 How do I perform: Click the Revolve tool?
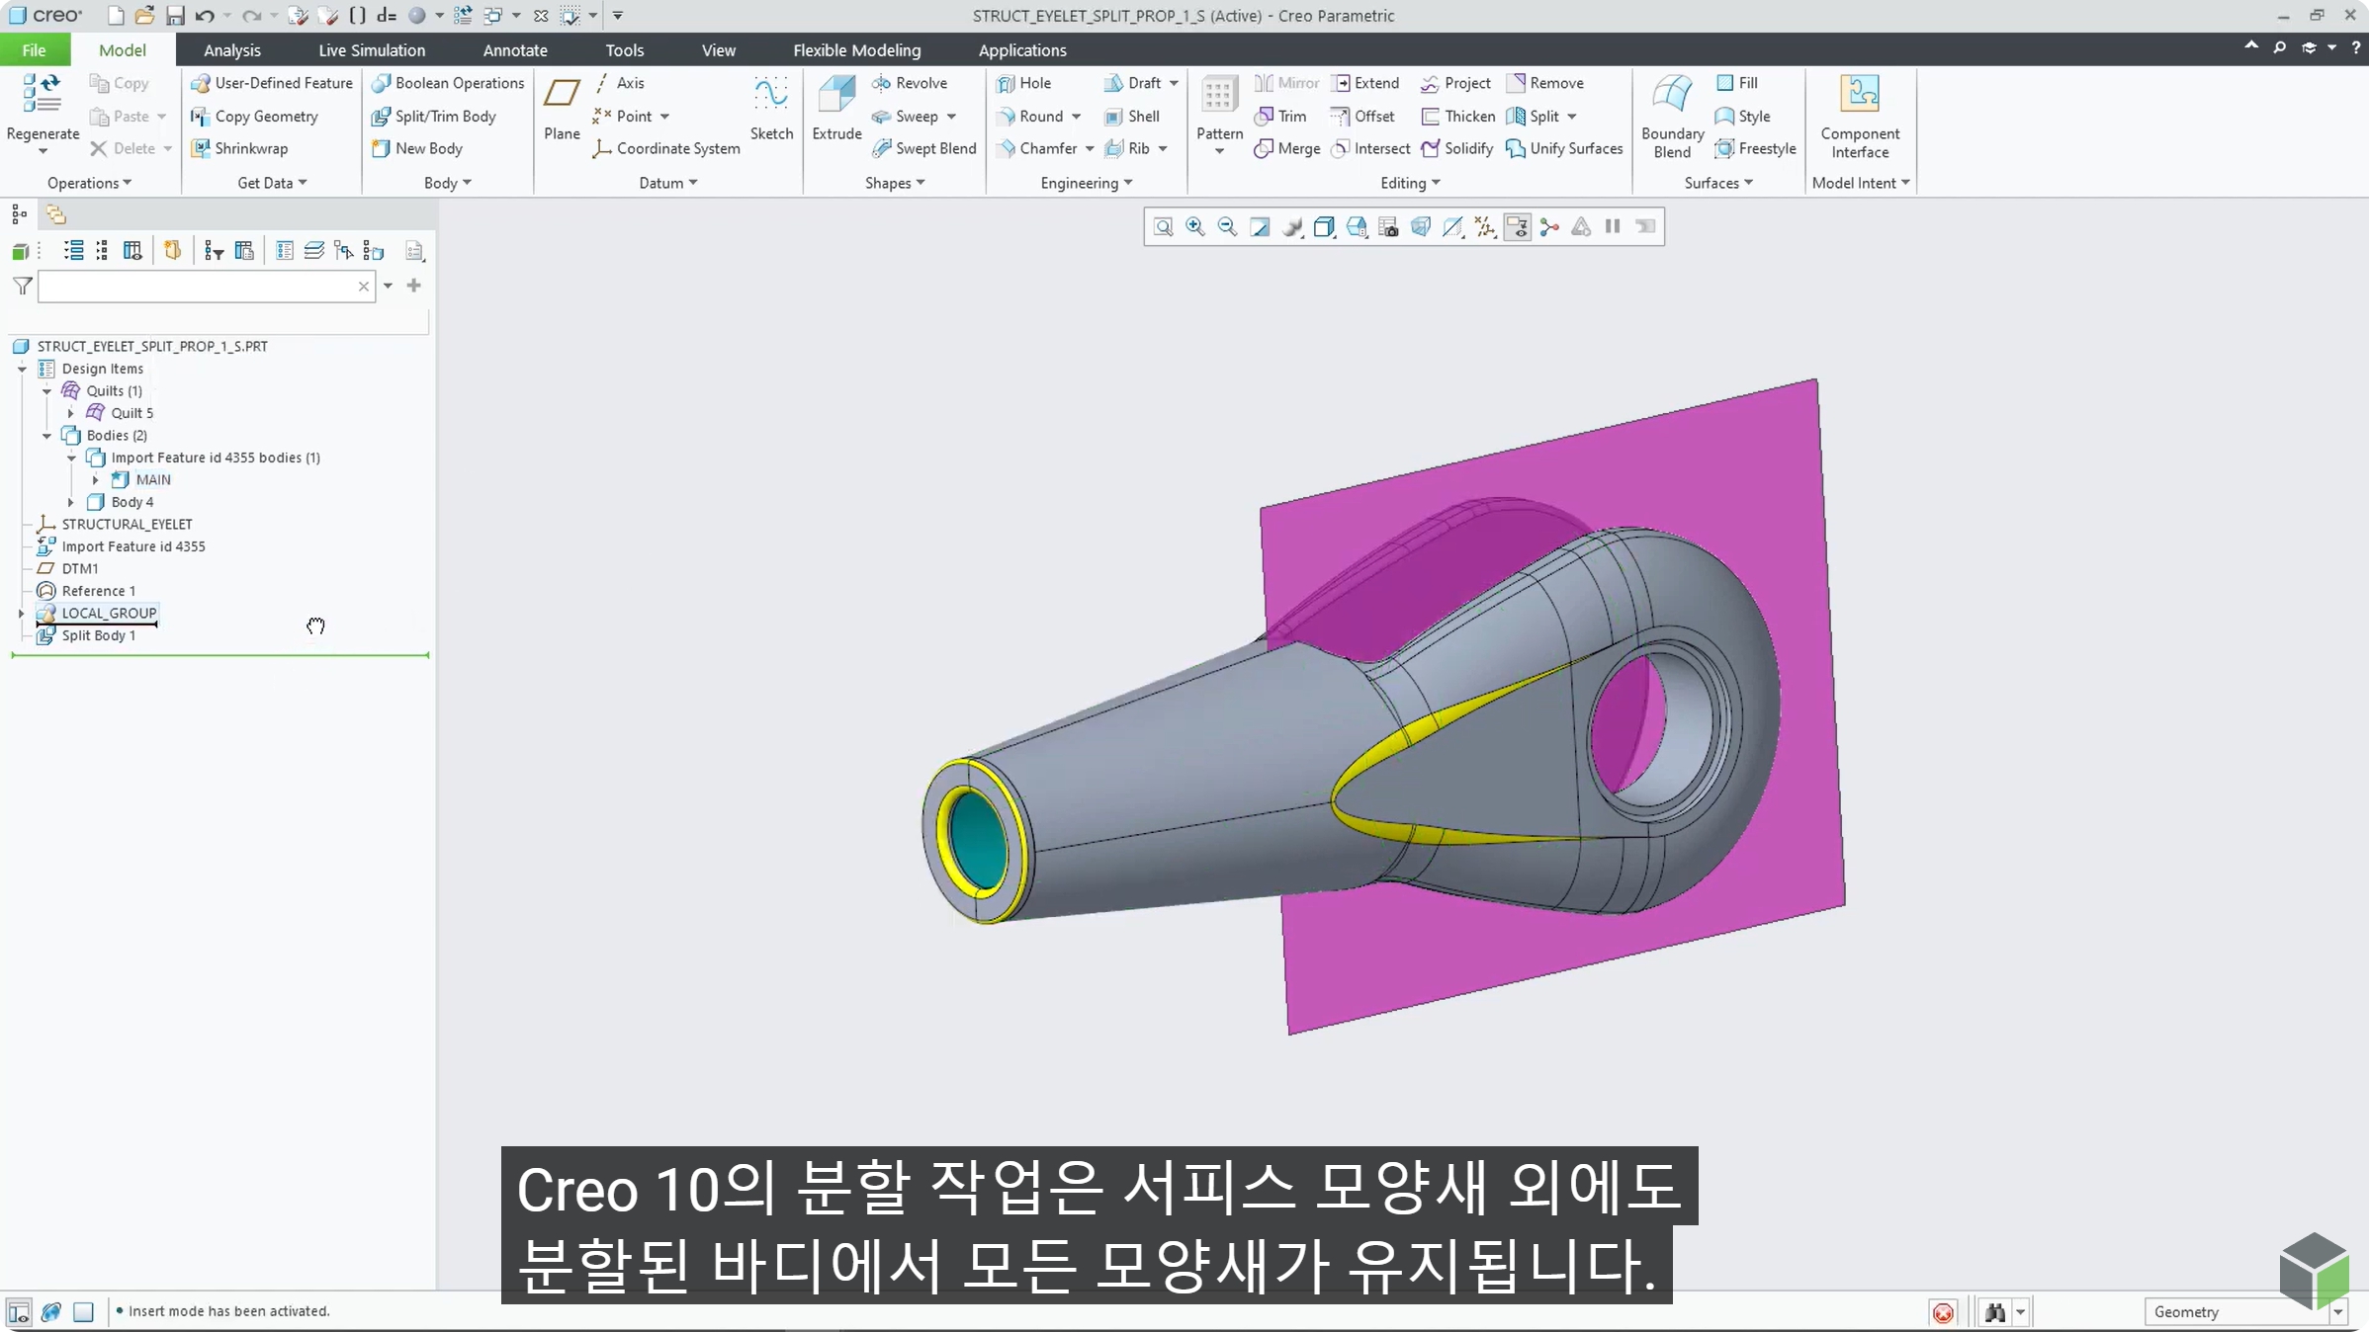(x=910, y=83)
